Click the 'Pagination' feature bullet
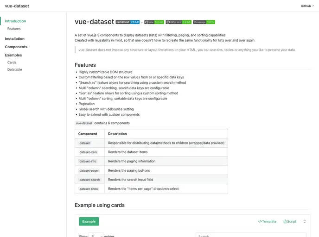 click(87, 104)
